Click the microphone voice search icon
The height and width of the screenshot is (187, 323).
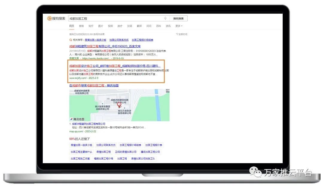[x=165, y=18]
